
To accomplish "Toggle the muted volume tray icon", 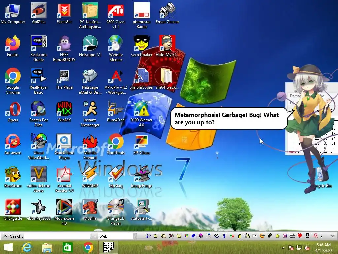I will click(307, 248).
